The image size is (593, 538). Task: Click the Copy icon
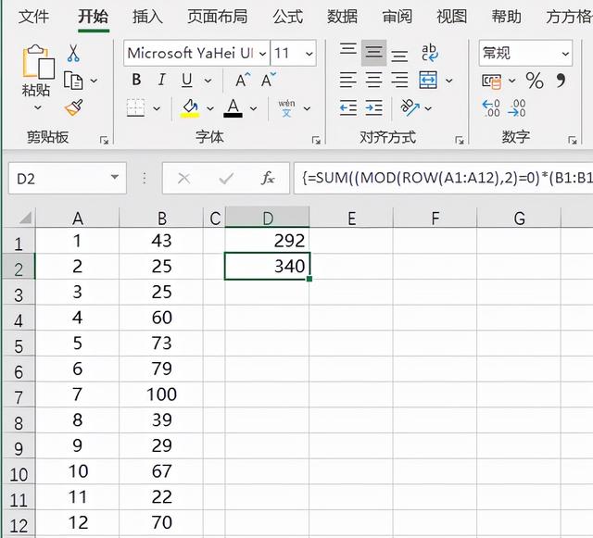(73, 81)
